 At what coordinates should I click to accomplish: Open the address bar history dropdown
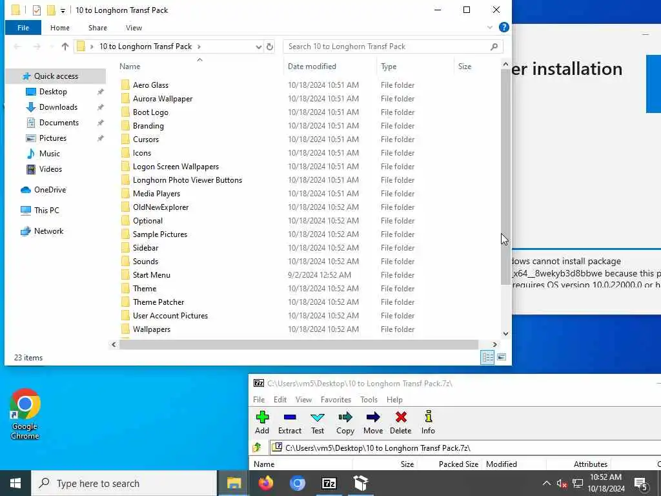coord(258,46)
